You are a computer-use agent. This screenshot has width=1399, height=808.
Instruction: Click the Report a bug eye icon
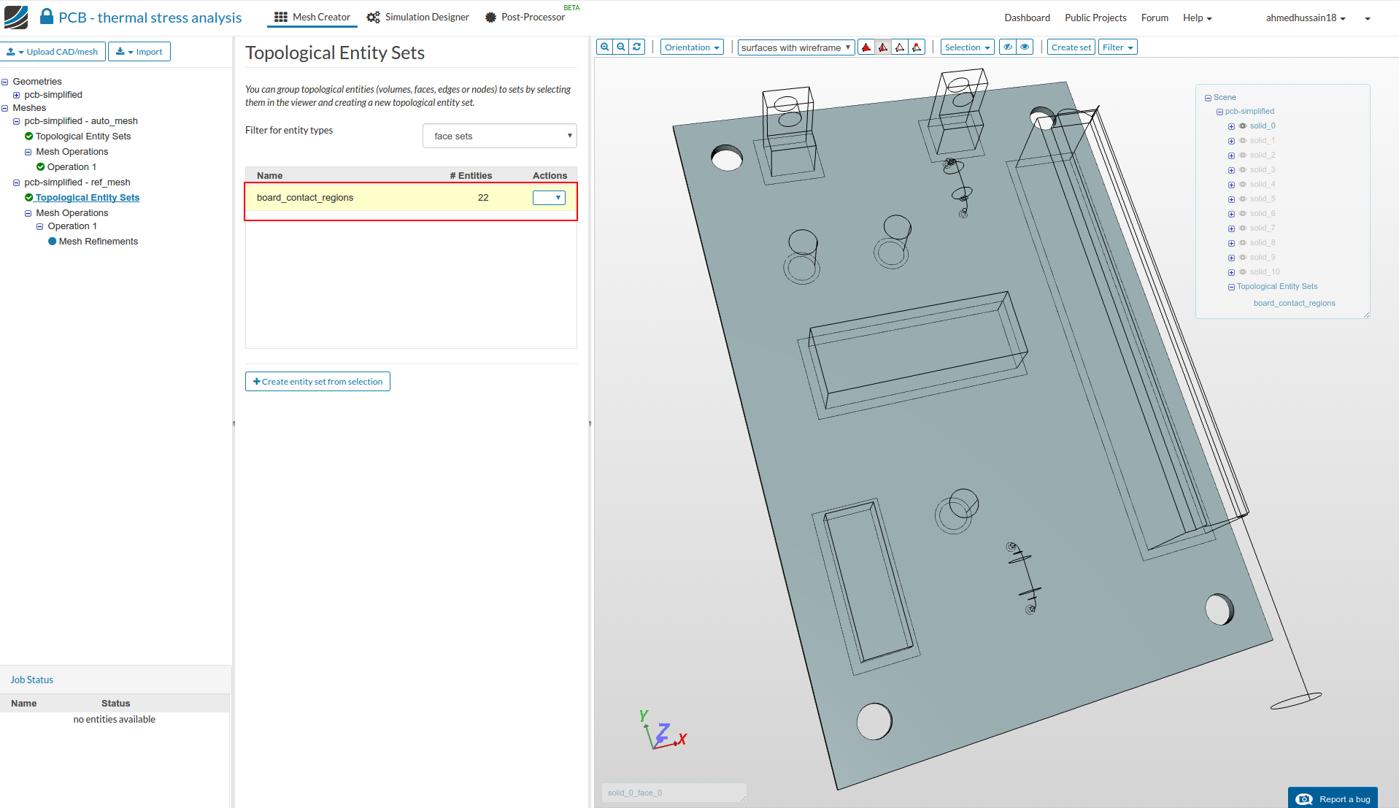[x=1304, y=799]
